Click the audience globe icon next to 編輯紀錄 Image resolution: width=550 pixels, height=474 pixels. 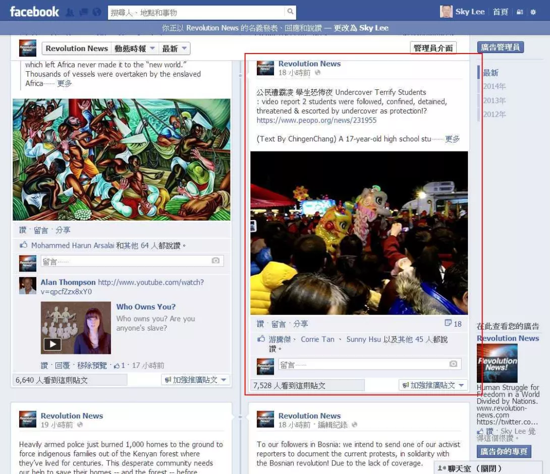[354, 425]
